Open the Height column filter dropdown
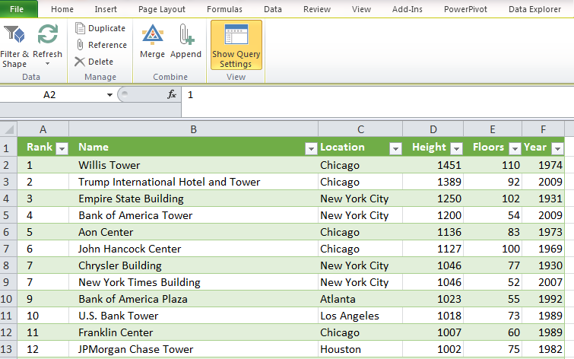Screen dimensions: 574x359 tap(456, 148)
